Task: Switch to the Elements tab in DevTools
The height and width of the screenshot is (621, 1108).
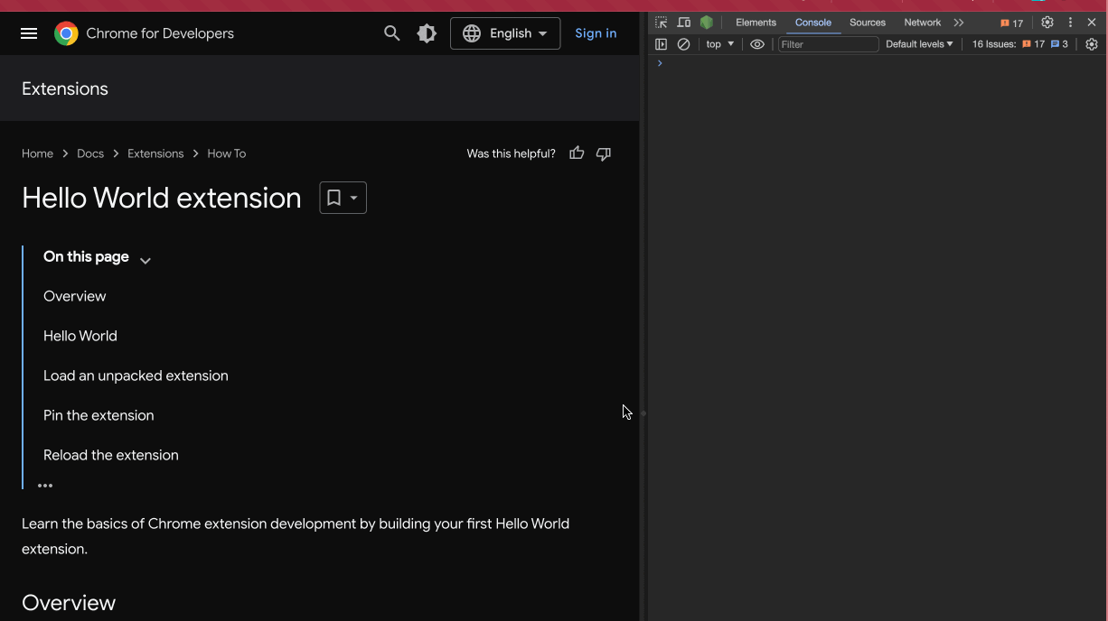Action: click(756, 22)
